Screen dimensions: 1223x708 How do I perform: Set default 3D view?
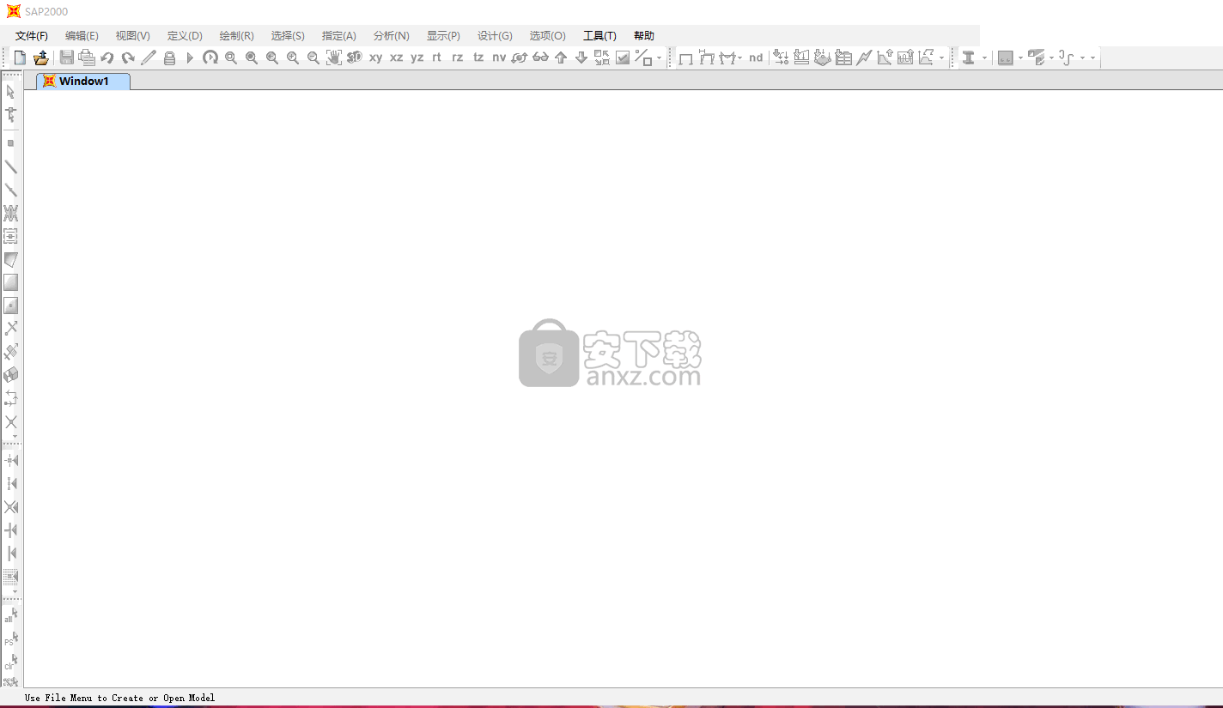point(355,57)
